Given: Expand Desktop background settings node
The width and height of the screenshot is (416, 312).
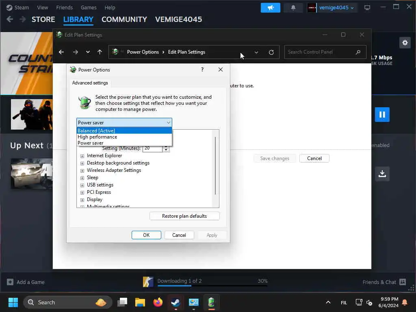Looking at the screenshot, I should pyautogui.click(x=82, y=163).
